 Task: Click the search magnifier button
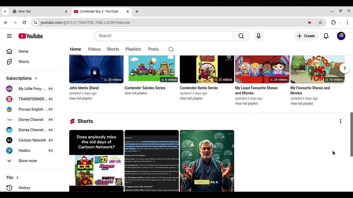[241, 36]
